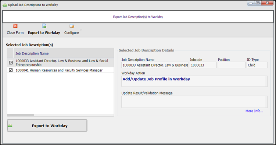Uncheck the 1000033 Assistant Director checkbox
The width and height of the screenshot is (276, 145).
coord(11,63)
